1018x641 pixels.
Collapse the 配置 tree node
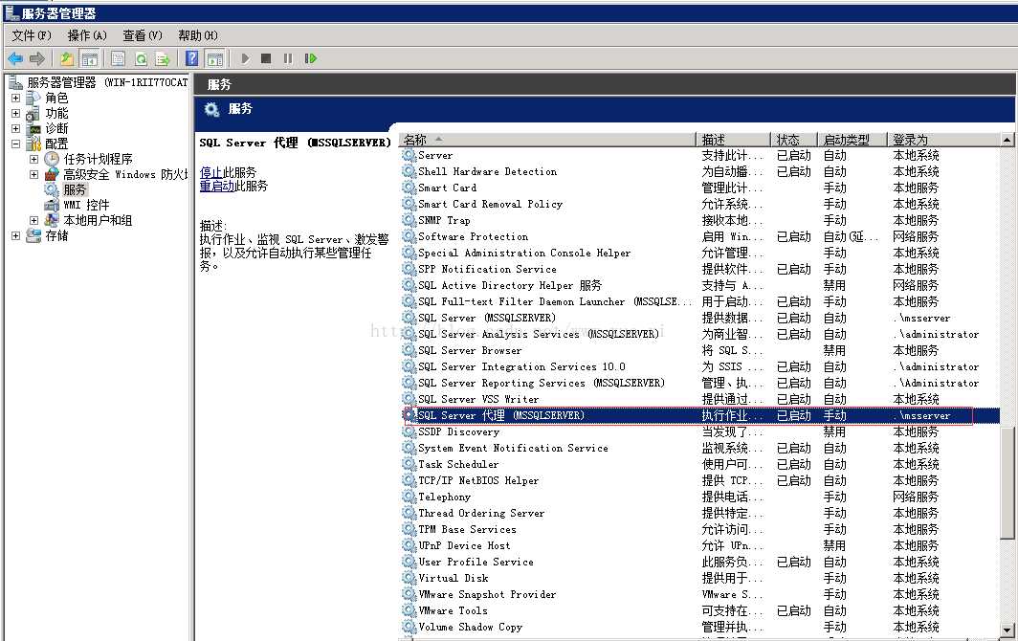(15, 144)
